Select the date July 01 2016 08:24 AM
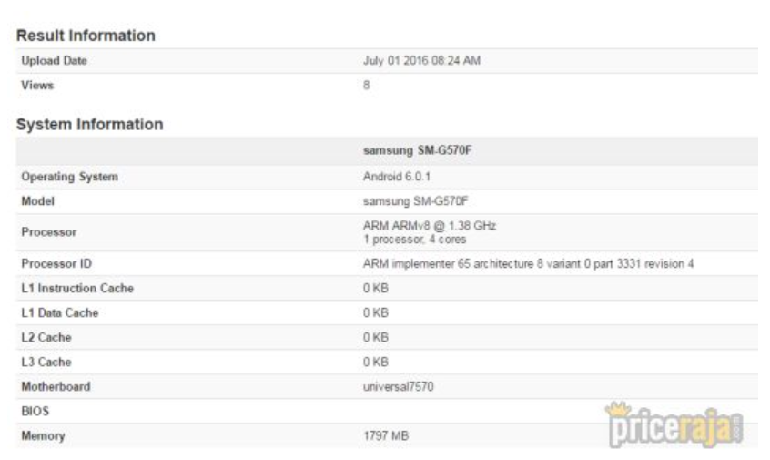 [x=421, y=61]
